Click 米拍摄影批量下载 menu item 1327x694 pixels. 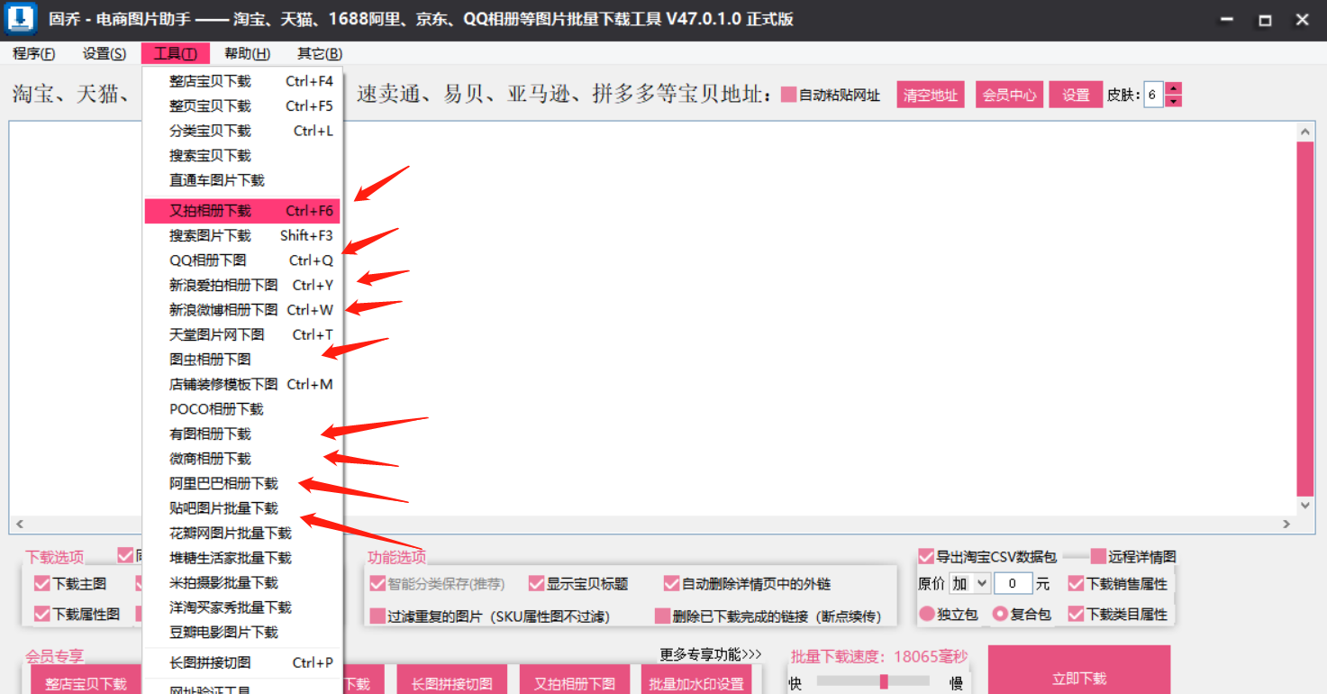point(241,582)
